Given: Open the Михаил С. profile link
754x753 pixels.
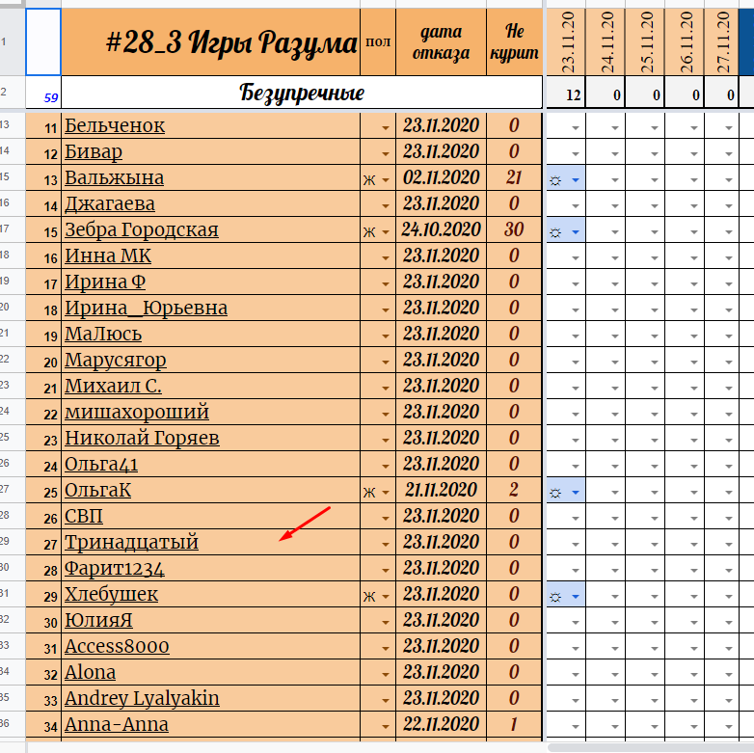Looking at the screenshot, I should 113,386.
